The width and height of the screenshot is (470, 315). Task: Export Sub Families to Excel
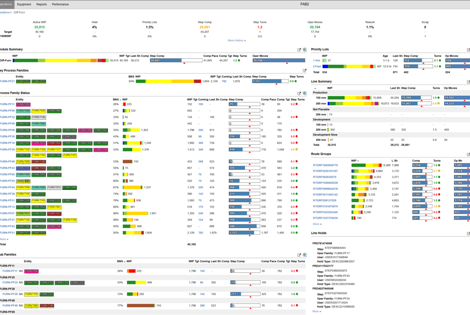(304, 255)
